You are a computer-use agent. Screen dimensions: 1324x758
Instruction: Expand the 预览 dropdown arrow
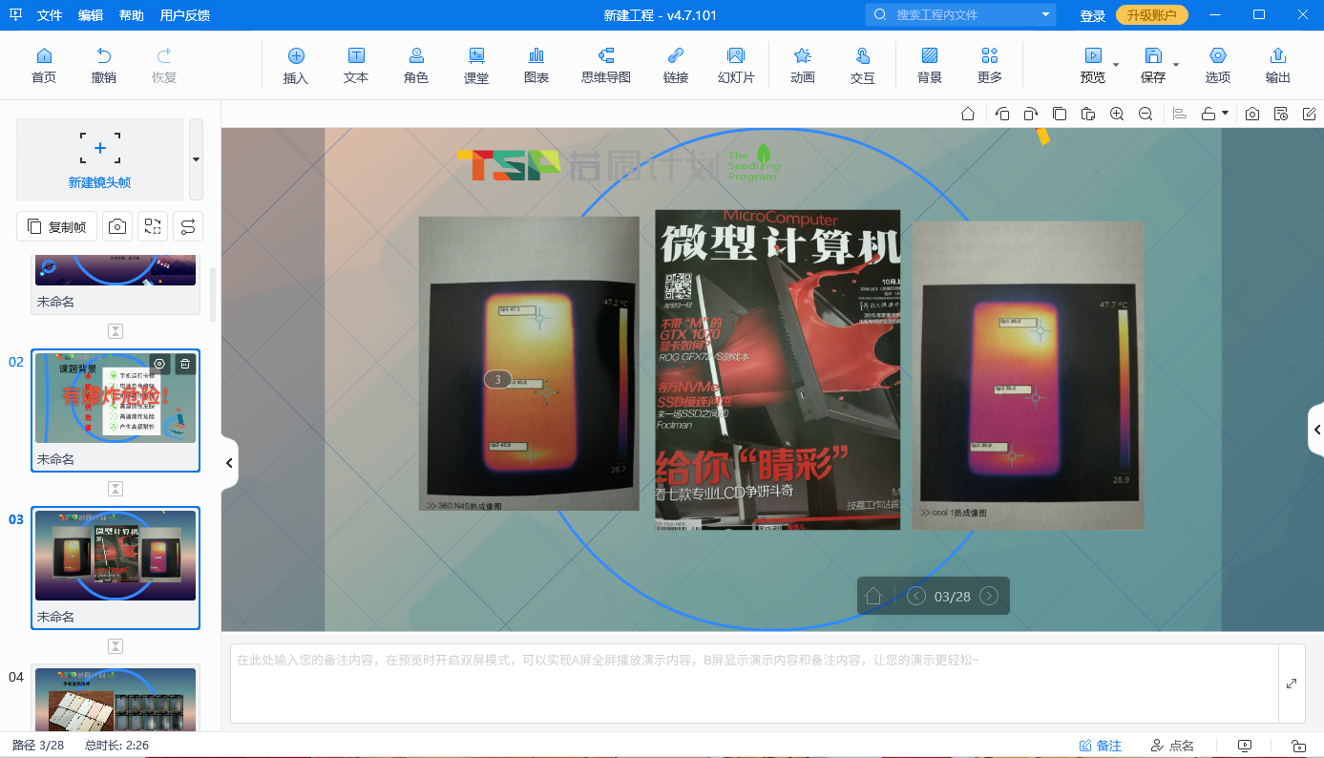pyautogui.click(x=1116, y=65)
